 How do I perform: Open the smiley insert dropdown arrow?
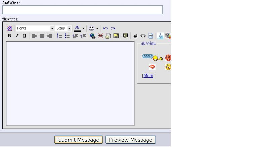coord(97,28)
